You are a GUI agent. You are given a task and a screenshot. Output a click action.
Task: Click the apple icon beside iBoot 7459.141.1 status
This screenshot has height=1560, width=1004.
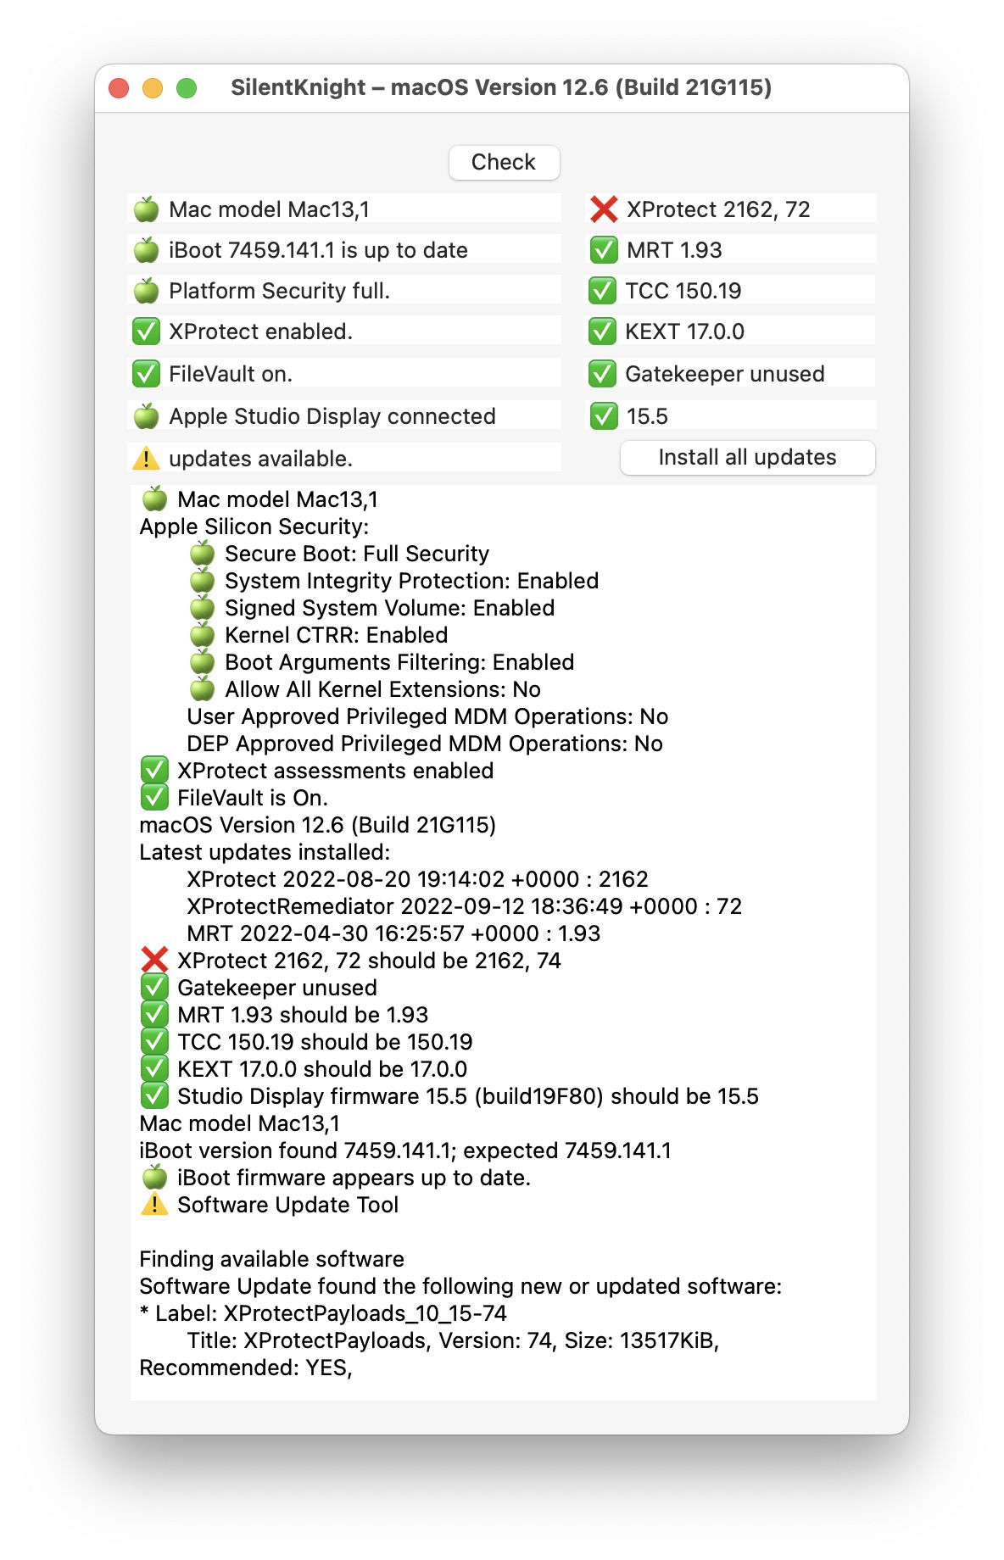tap(147, 250)
